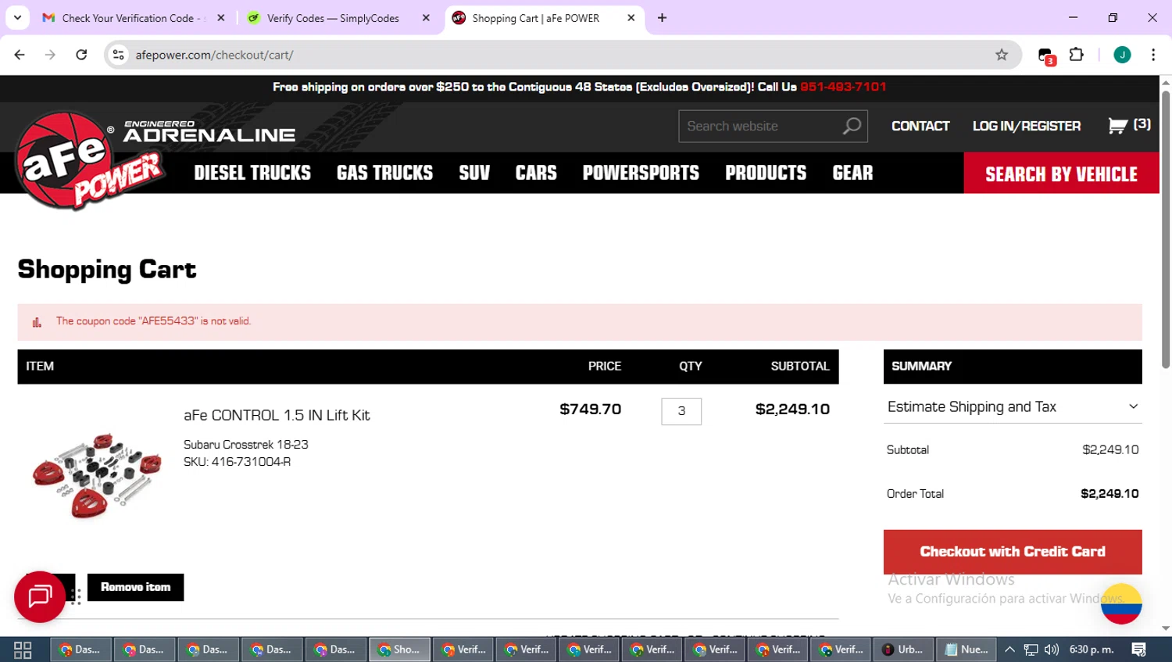Open the DIESEL TRUCKS menu
Screen dimensions: 1172x662
[252, 173]
